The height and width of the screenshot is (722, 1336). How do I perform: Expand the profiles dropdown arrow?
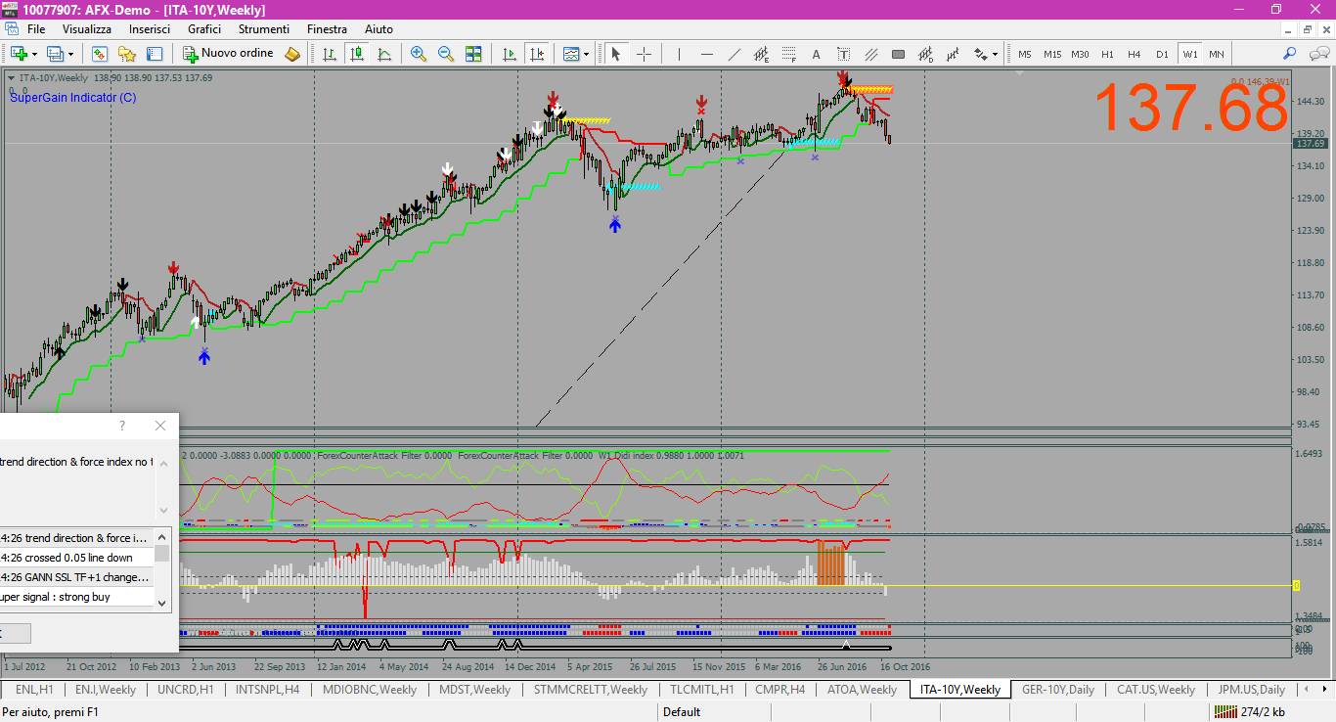click(70, 54)
